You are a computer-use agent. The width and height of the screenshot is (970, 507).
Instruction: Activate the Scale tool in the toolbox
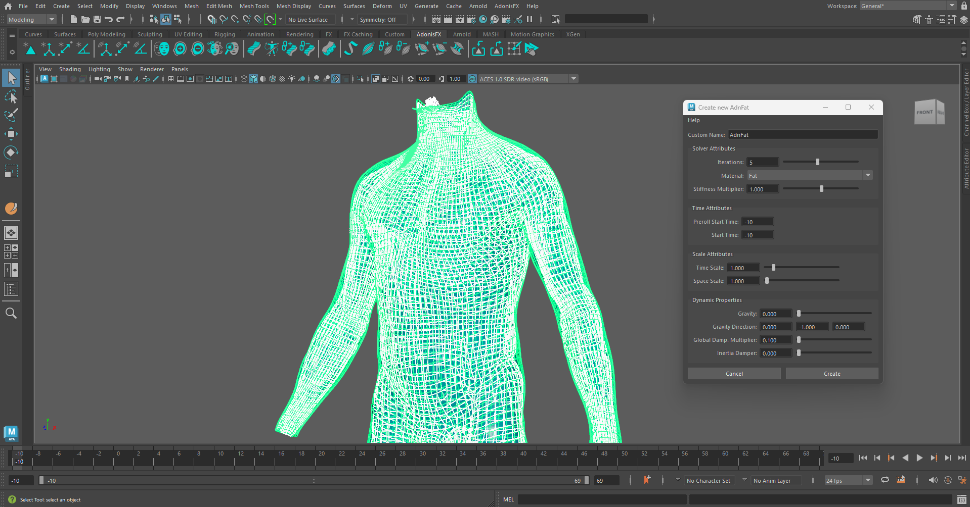click(11, 171)
